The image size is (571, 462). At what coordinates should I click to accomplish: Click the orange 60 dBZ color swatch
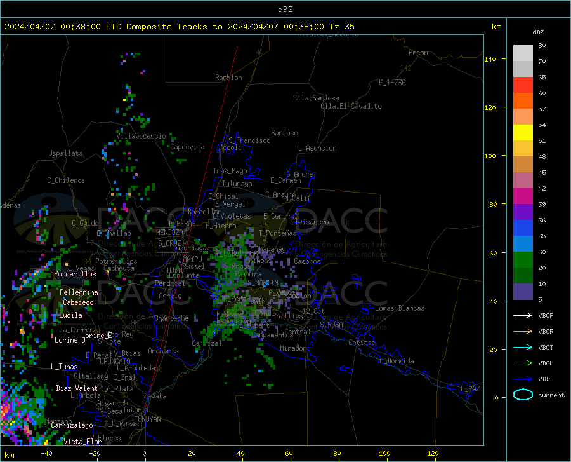coord(523,101)
